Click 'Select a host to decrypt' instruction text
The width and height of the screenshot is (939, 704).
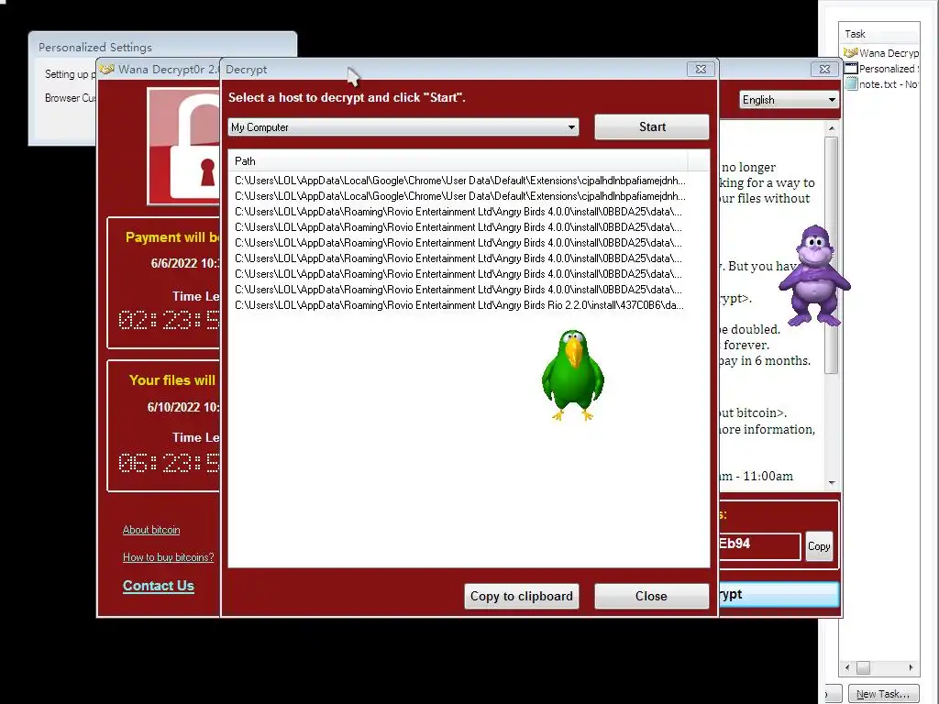click(x=347, y=97)
